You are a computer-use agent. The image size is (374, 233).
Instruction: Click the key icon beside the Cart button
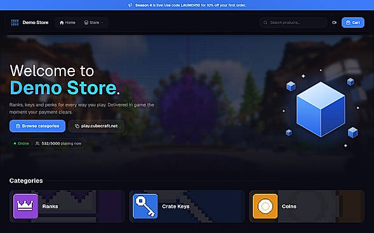pos(334,23)
